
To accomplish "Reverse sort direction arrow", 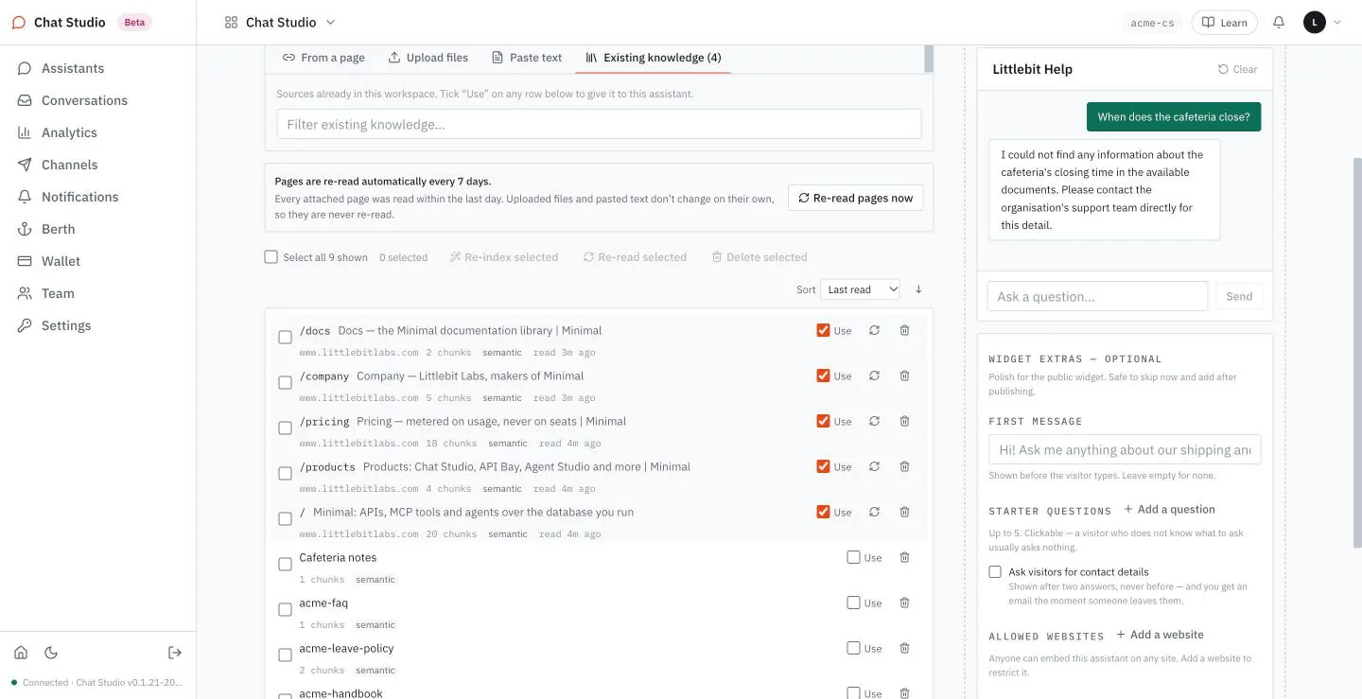I will (918, 289).
